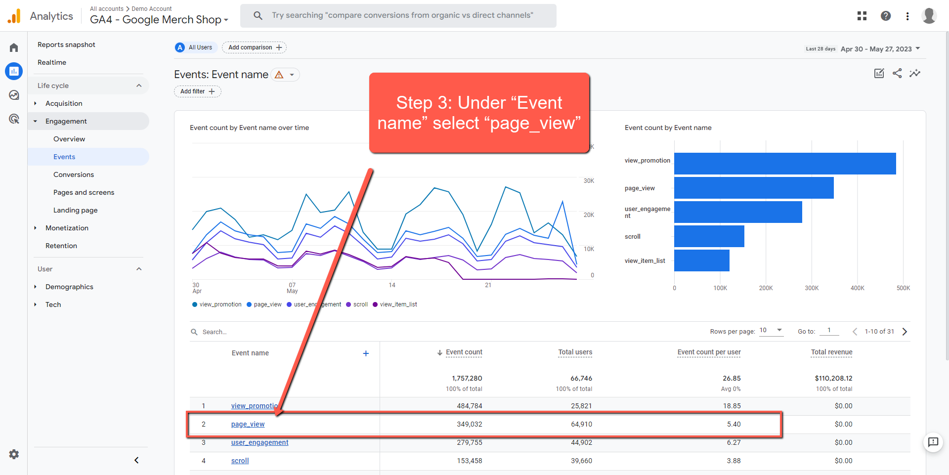Click the plus icon beside Event name column

366,353
